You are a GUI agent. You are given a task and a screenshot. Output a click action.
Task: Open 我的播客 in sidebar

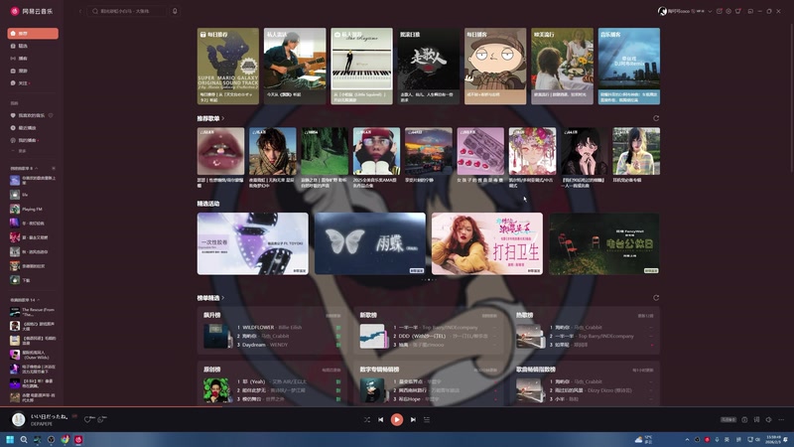click(x=33, y=140)
